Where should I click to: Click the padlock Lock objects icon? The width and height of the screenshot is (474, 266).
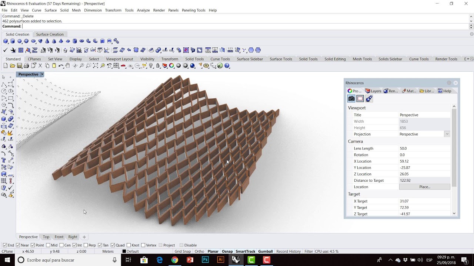tap(158, 66)
